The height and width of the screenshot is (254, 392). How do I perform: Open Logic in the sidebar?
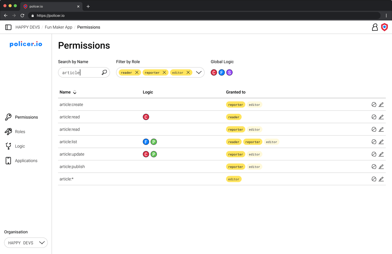coord(15,146)
